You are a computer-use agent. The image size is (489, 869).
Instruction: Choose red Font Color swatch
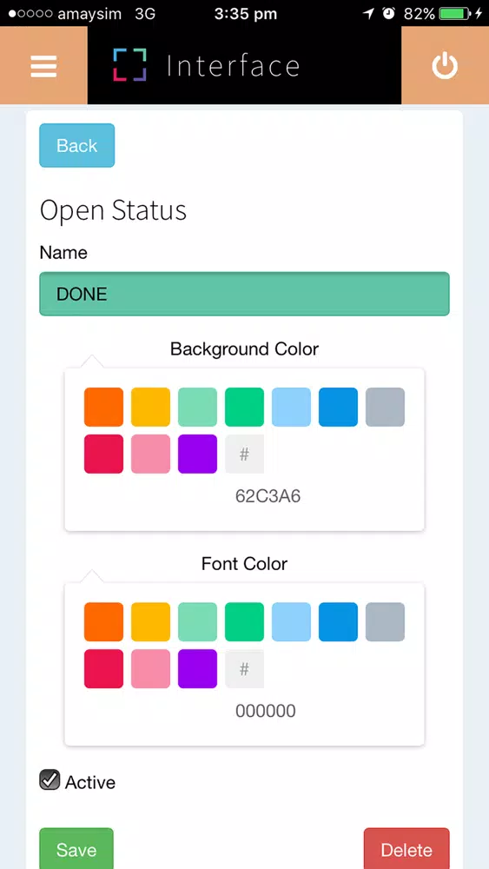103,669
